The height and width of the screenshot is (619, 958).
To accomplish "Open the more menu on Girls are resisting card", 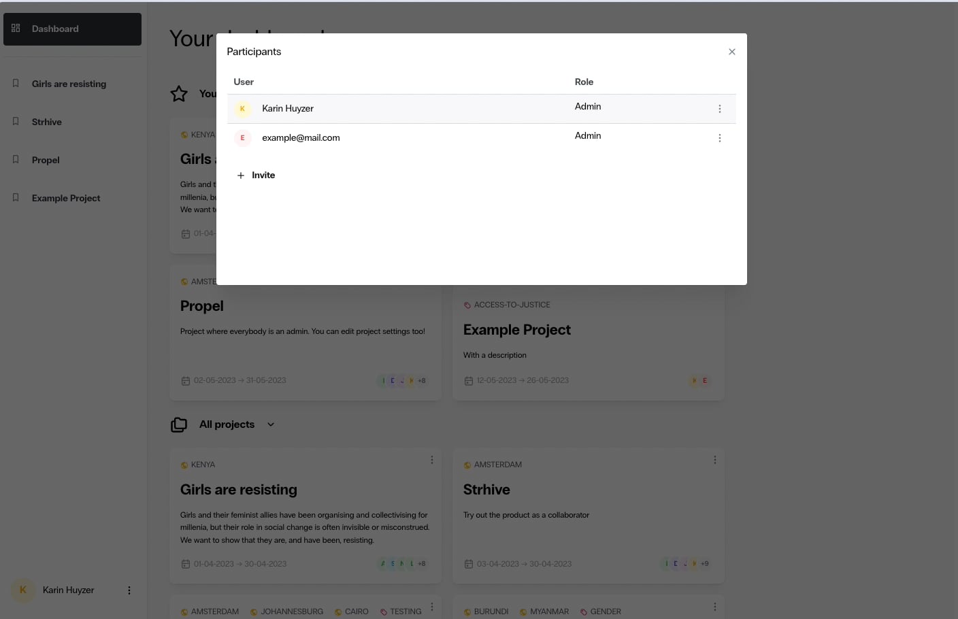I will tap(432, 460).
